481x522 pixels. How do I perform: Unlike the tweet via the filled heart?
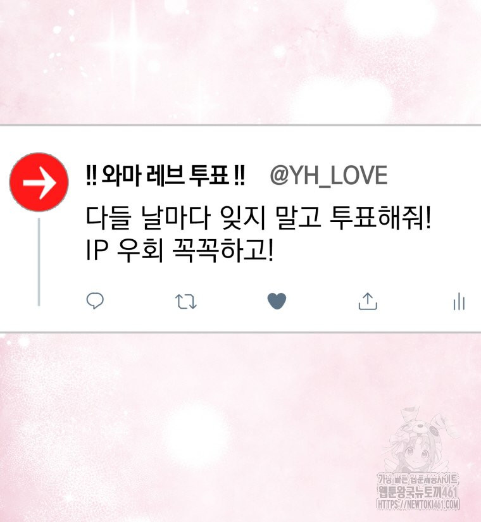(x=277, y=301)
